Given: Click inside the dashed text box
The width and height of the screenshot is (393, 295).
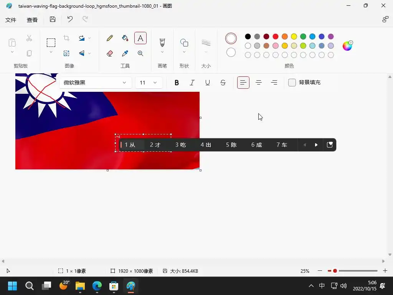Looking at the screenshot, I should click(x=143, y=143).
